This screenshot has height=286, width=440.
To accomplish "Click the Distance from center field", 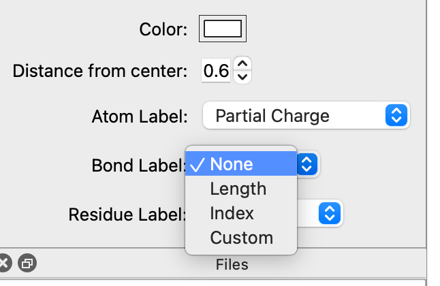I will click(216, 71).
